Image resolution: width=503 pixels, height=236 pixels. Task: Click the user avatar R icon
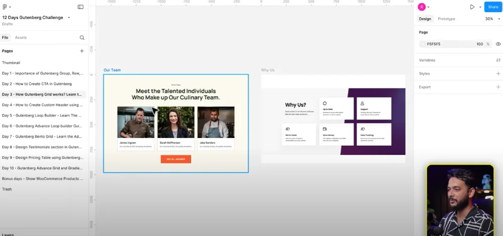(x=422, y=7)
